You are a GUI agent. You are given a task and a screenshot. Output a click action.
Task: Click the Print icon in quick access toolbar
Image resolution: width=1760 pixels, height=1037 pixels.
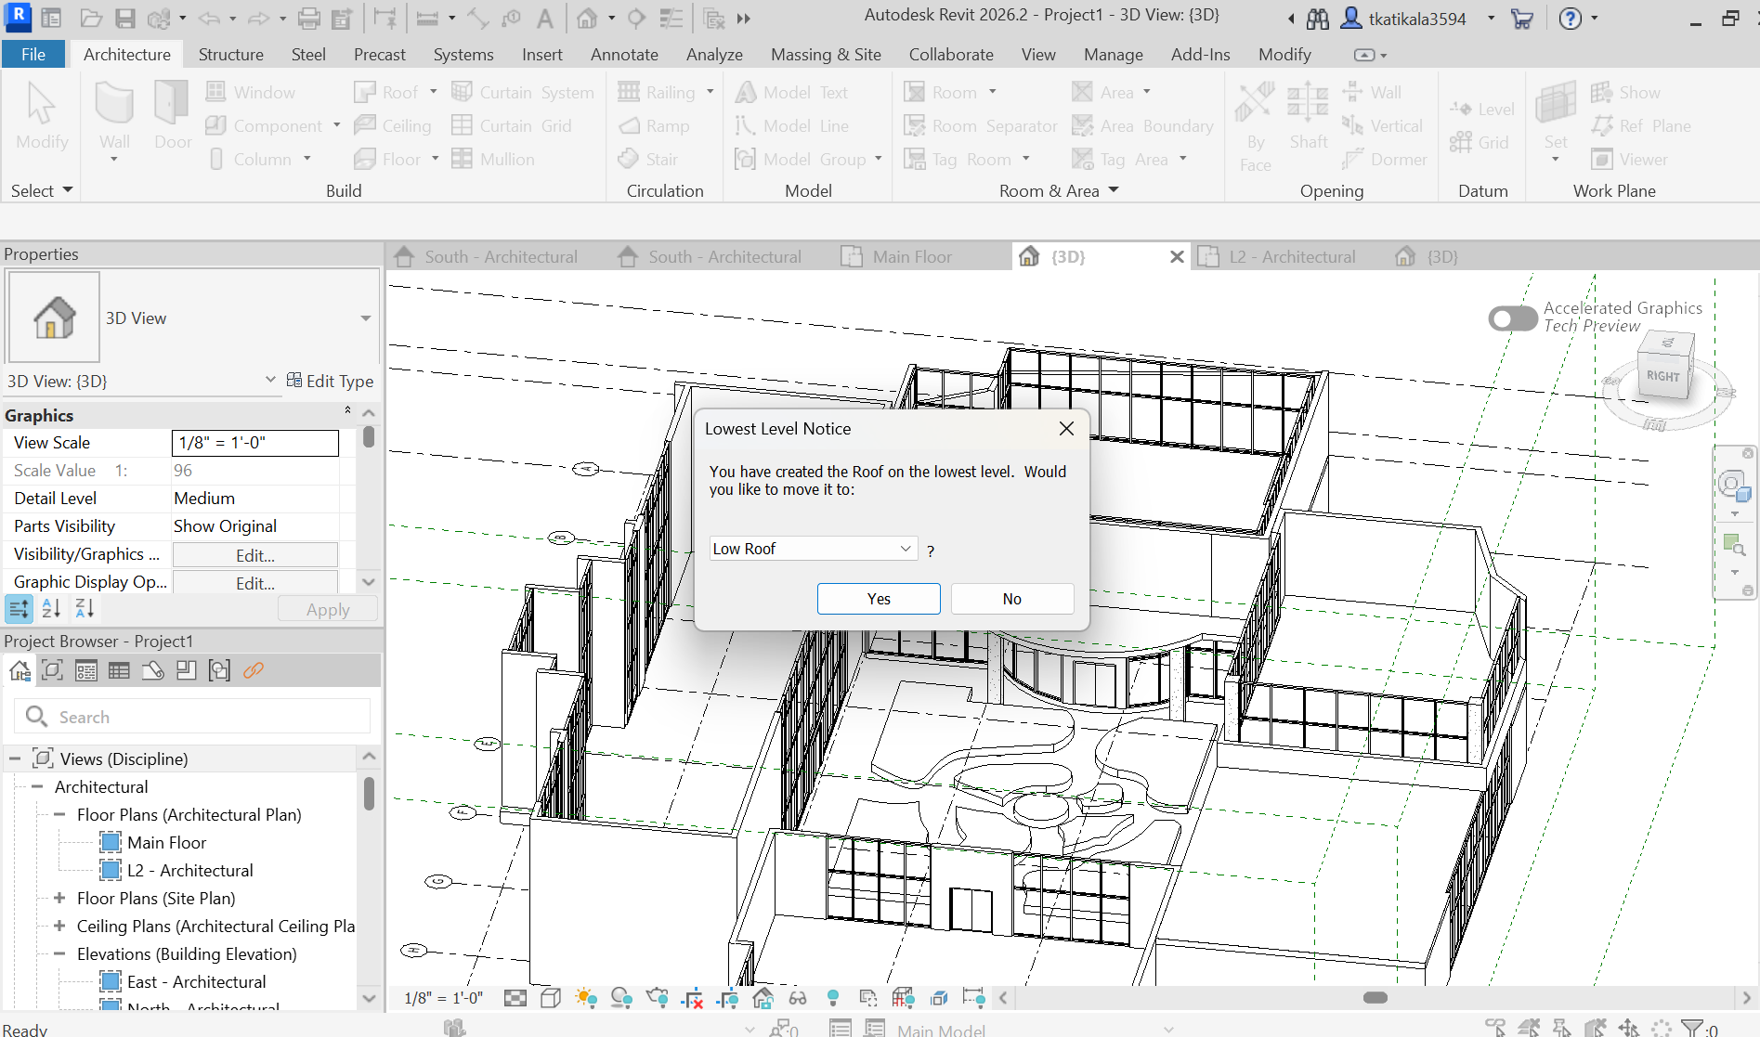309,19
